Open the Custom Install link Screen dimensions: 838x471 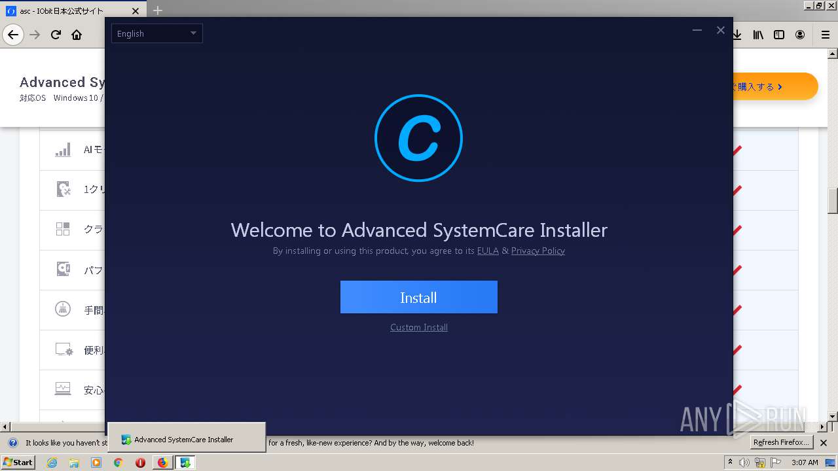tap(419, 327)
